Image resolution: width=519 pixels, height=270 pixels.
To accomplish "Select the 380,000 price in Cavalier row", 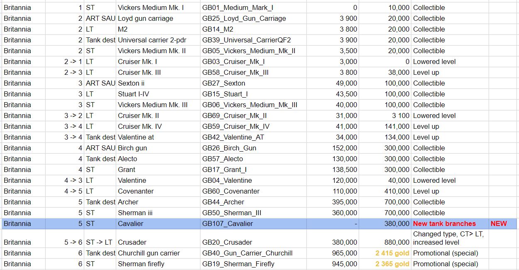I will (385, 223).
